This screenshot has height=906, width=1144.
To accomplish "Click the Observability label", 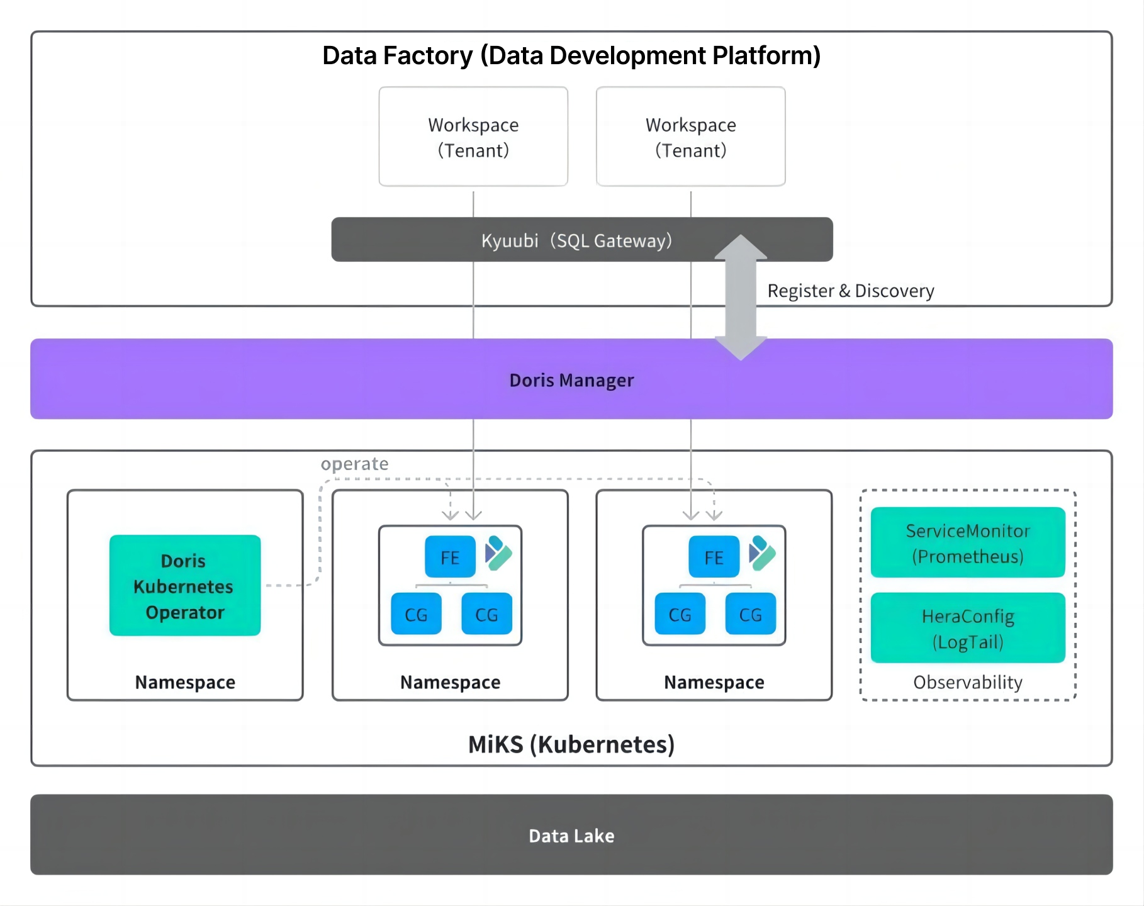I will (967, 682).
